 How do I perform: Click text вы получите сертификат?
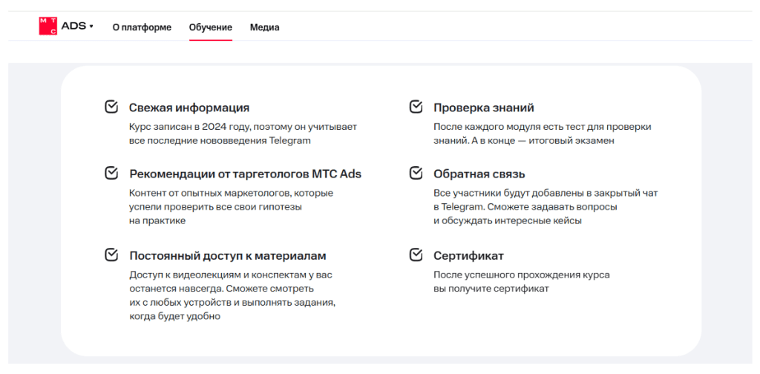[x=491, y=289]
